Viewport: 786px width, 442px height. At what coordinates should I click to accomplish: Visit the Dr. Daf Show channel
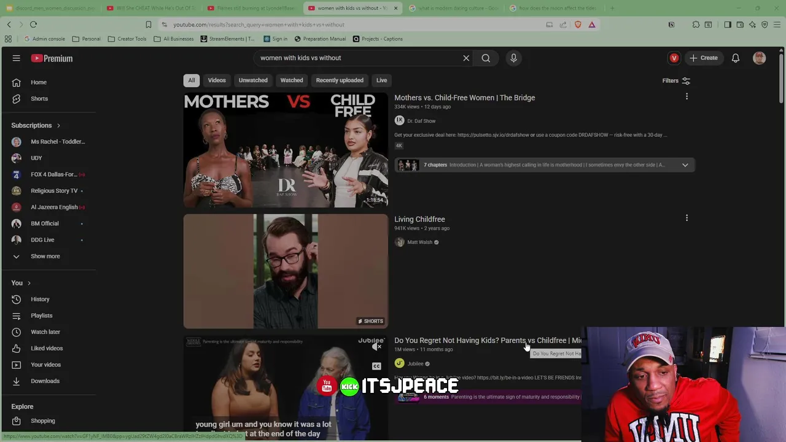[x=421, y=121]
